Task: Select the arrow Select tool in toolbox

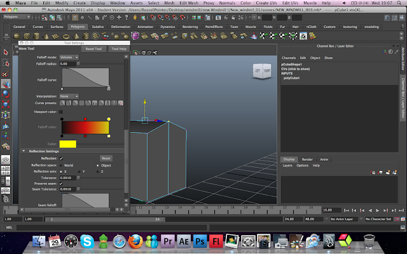Action: [x=6, y=51]
